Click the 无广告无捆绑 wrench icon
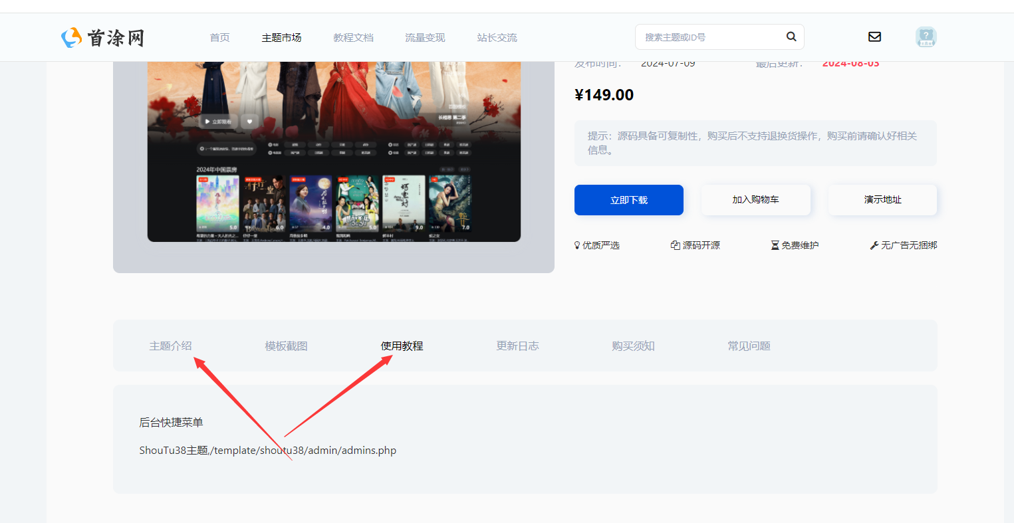Viewport: 1014px width, 523px height. tap(874, 245)
